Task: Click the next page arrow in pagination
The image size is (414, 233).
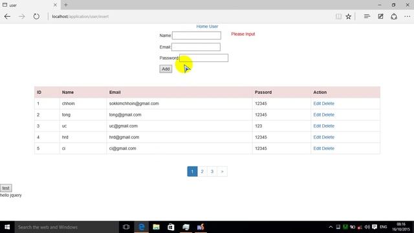Action: point(222,172)
